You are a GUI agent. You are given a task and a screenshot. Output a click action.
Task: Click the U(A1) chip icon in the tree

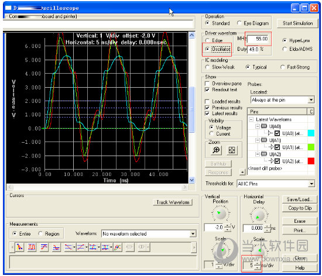tap(264, 140)
